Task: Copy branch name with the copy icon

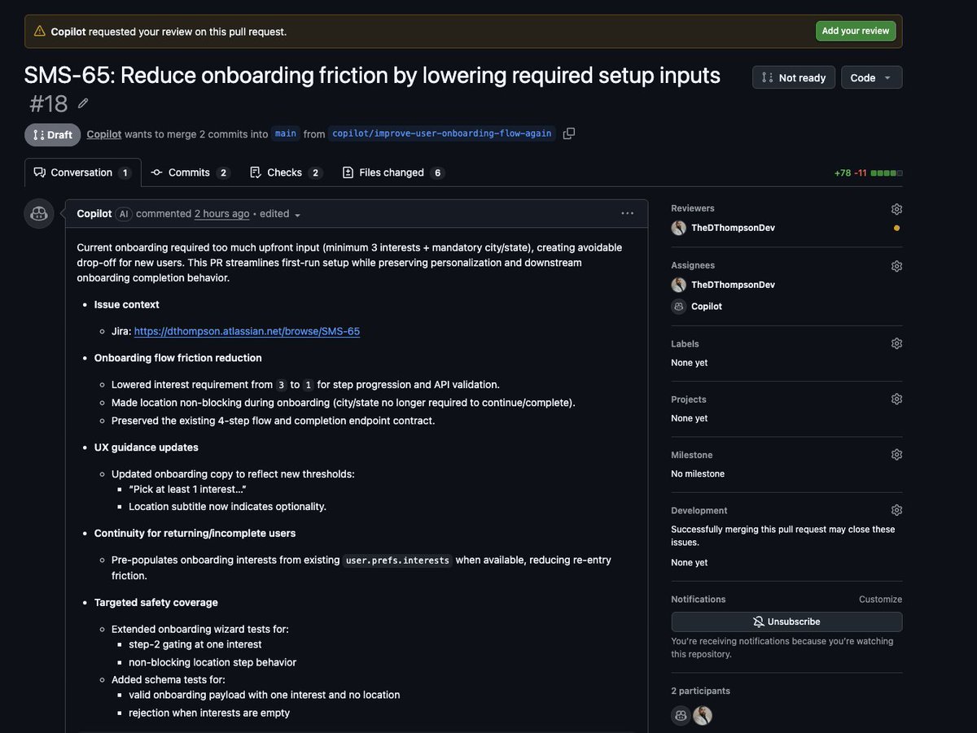Action: [568, 133]
